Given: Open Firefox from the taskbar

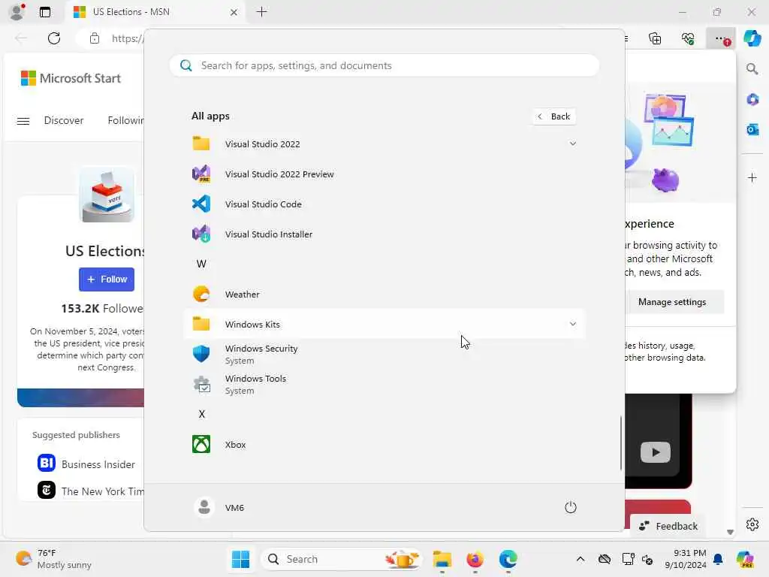Looking at the screenshot, I should click(475, 559).
